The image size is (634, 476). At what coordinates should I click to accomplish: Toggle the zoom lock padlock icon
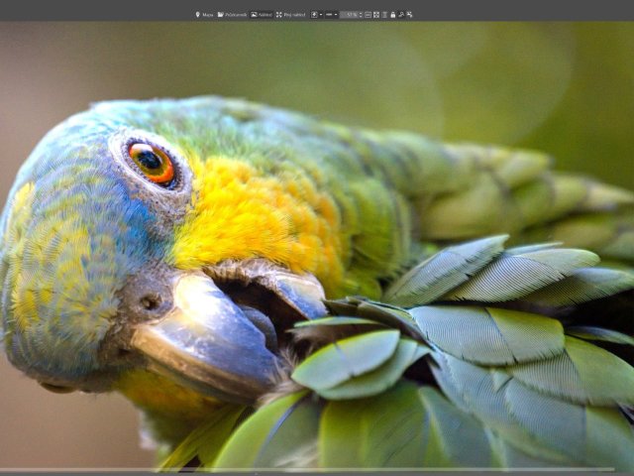393,15
